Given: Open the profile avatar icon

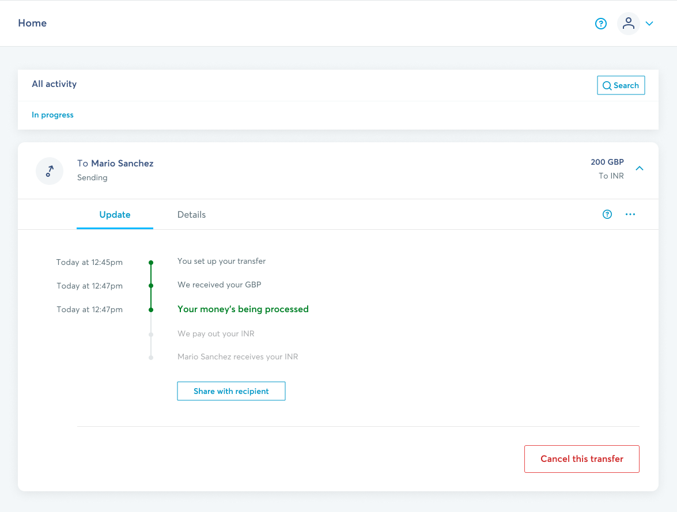Looking at the screenshot, I should click(x=628, y=24).
